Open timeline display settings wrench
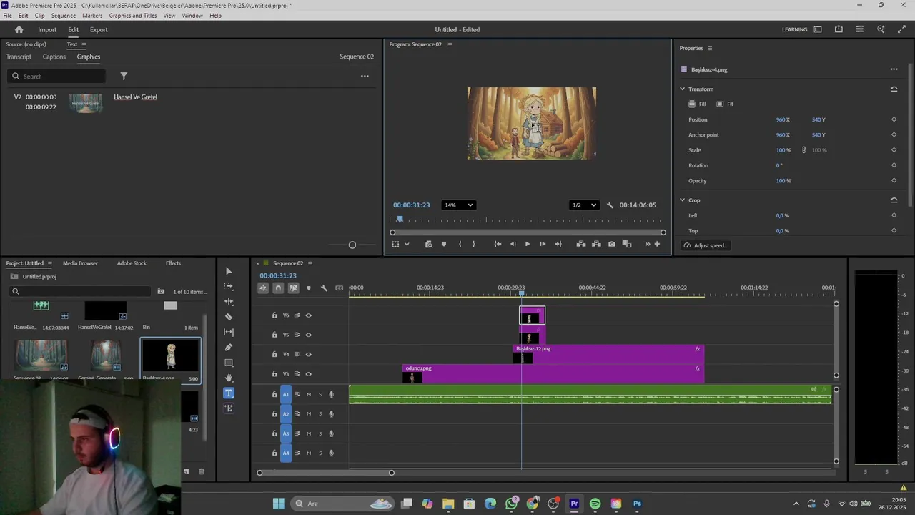 click(324, 288)
